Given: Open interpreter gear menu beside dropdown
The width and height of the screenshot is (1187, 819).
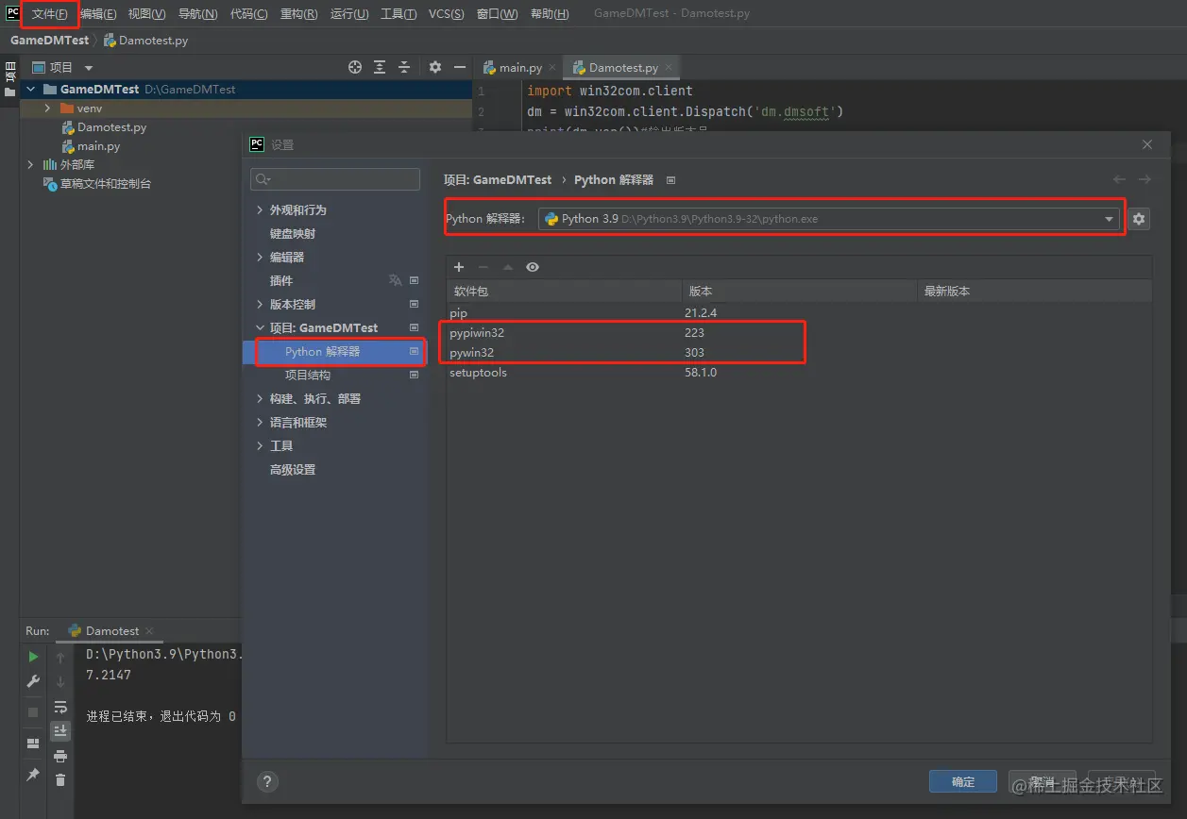Looking at the screenshot, I should click(x=1139, y=219).
